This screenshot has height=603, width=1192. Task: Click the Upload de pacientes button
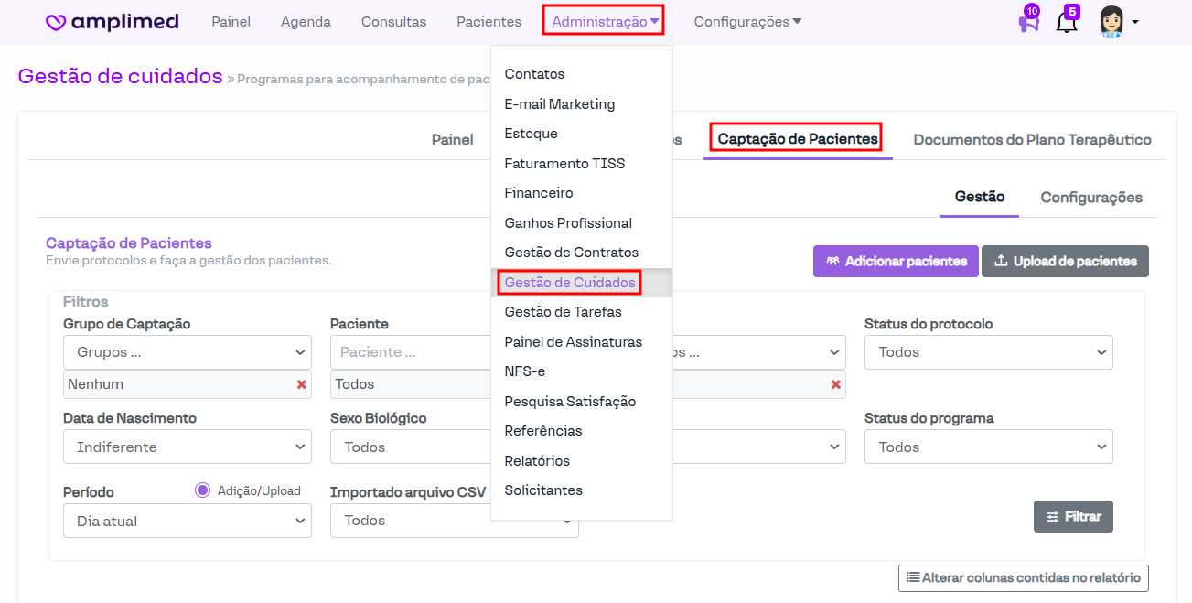pyautogui.click(x=1065, y=261)
